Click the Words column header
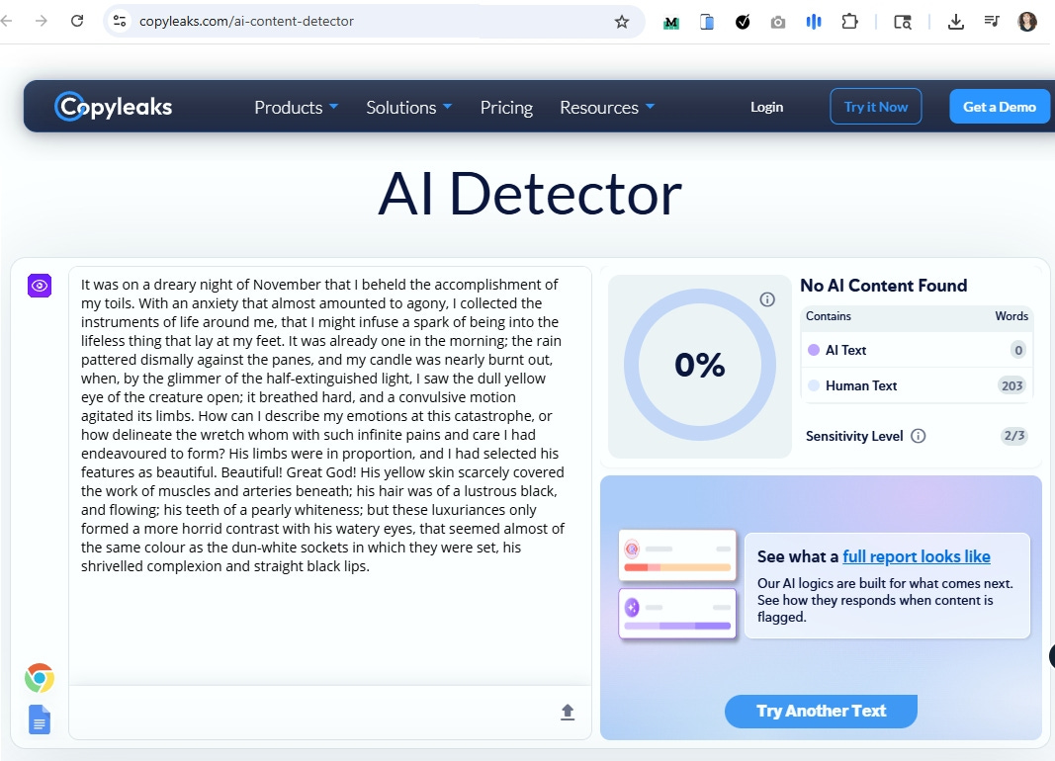This screenshot has width=1055, height=761. [x=1011, y=316]
